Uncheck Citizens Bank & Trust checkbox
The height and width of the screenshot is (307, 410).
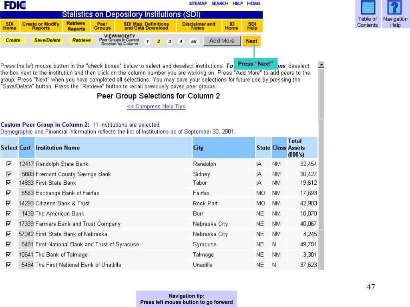(x=9, y=203)
